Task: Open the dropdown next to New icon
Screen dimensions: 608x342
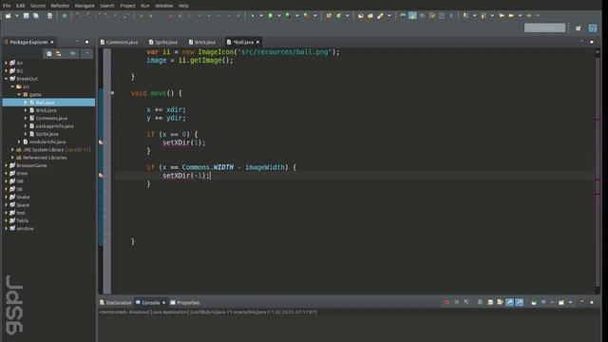Action: pyautogui.click(x=17, y=16)
